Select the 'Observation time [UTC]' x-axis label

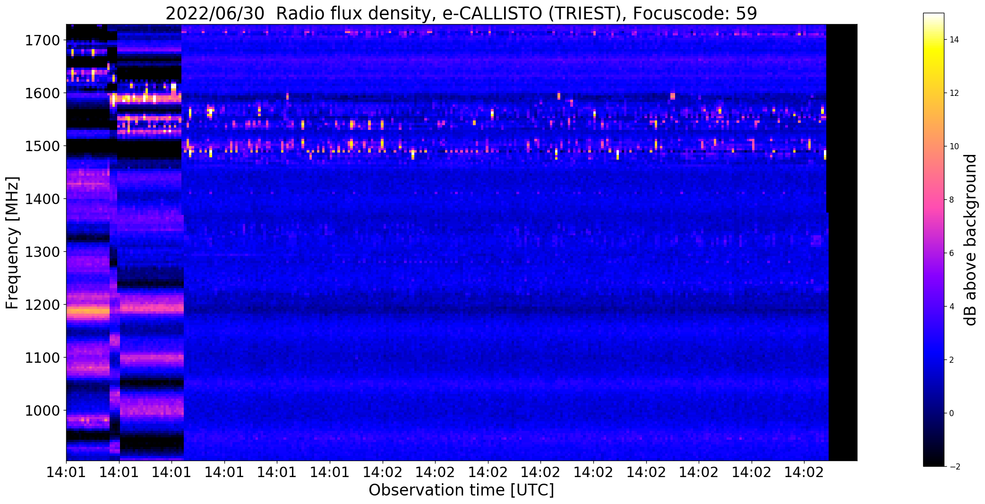coord(461,490)
